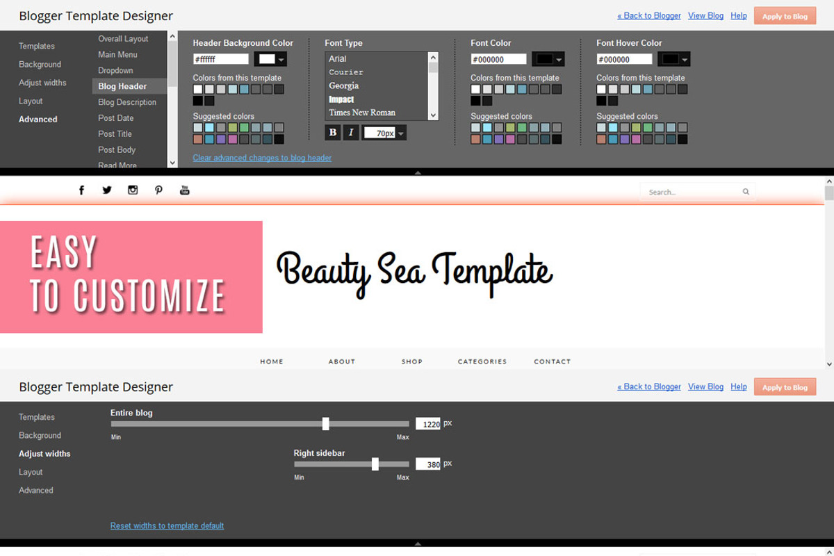Select Templates in lower designer sidebar
The width and height of the screenshot is (834, 556).
coord(37,417)
